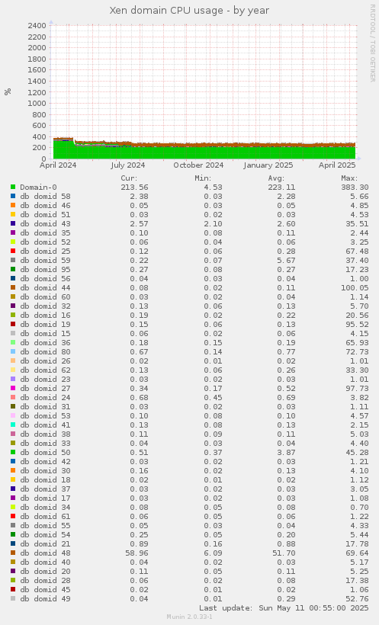Select the legend label "db domid 19"
This screenshot has width=379, height=625.
click(45, 325)
